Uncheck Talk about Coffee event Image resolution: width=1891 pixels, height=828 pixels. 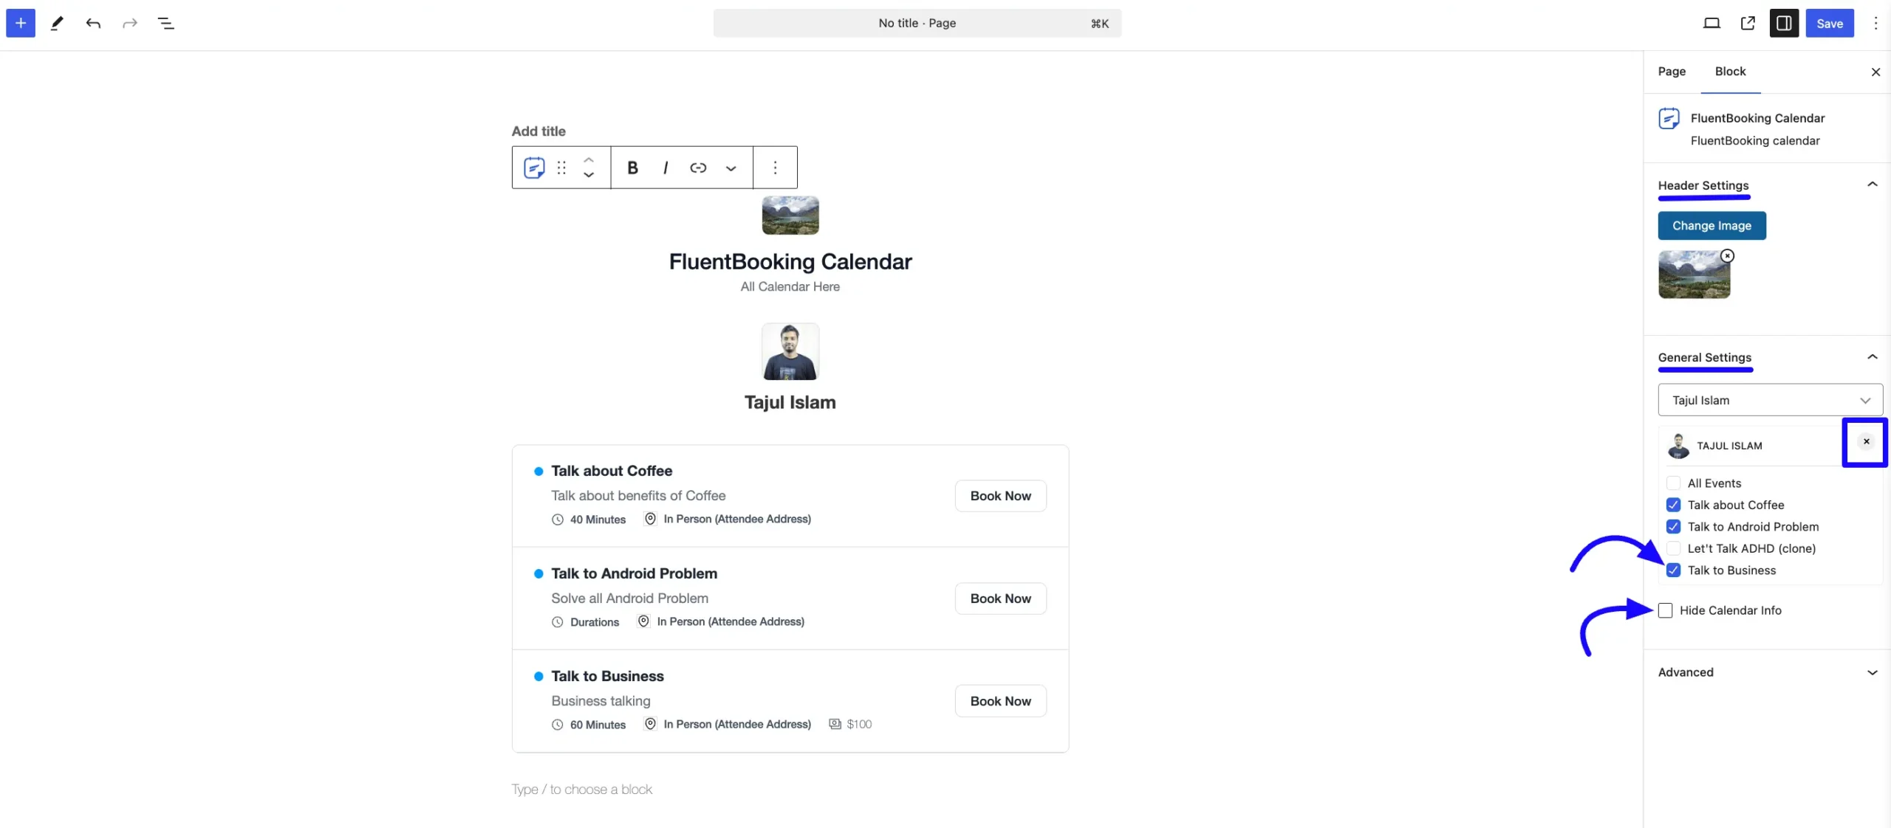tap(1674, 505)
